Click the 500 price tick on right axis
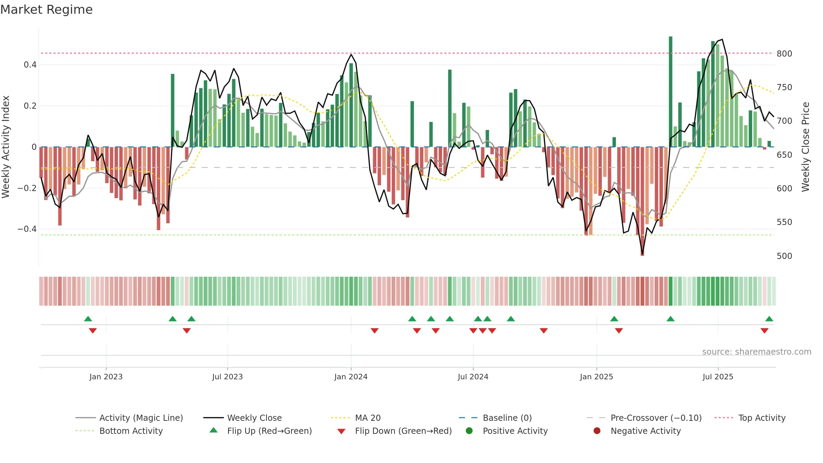 click(785, 256)
